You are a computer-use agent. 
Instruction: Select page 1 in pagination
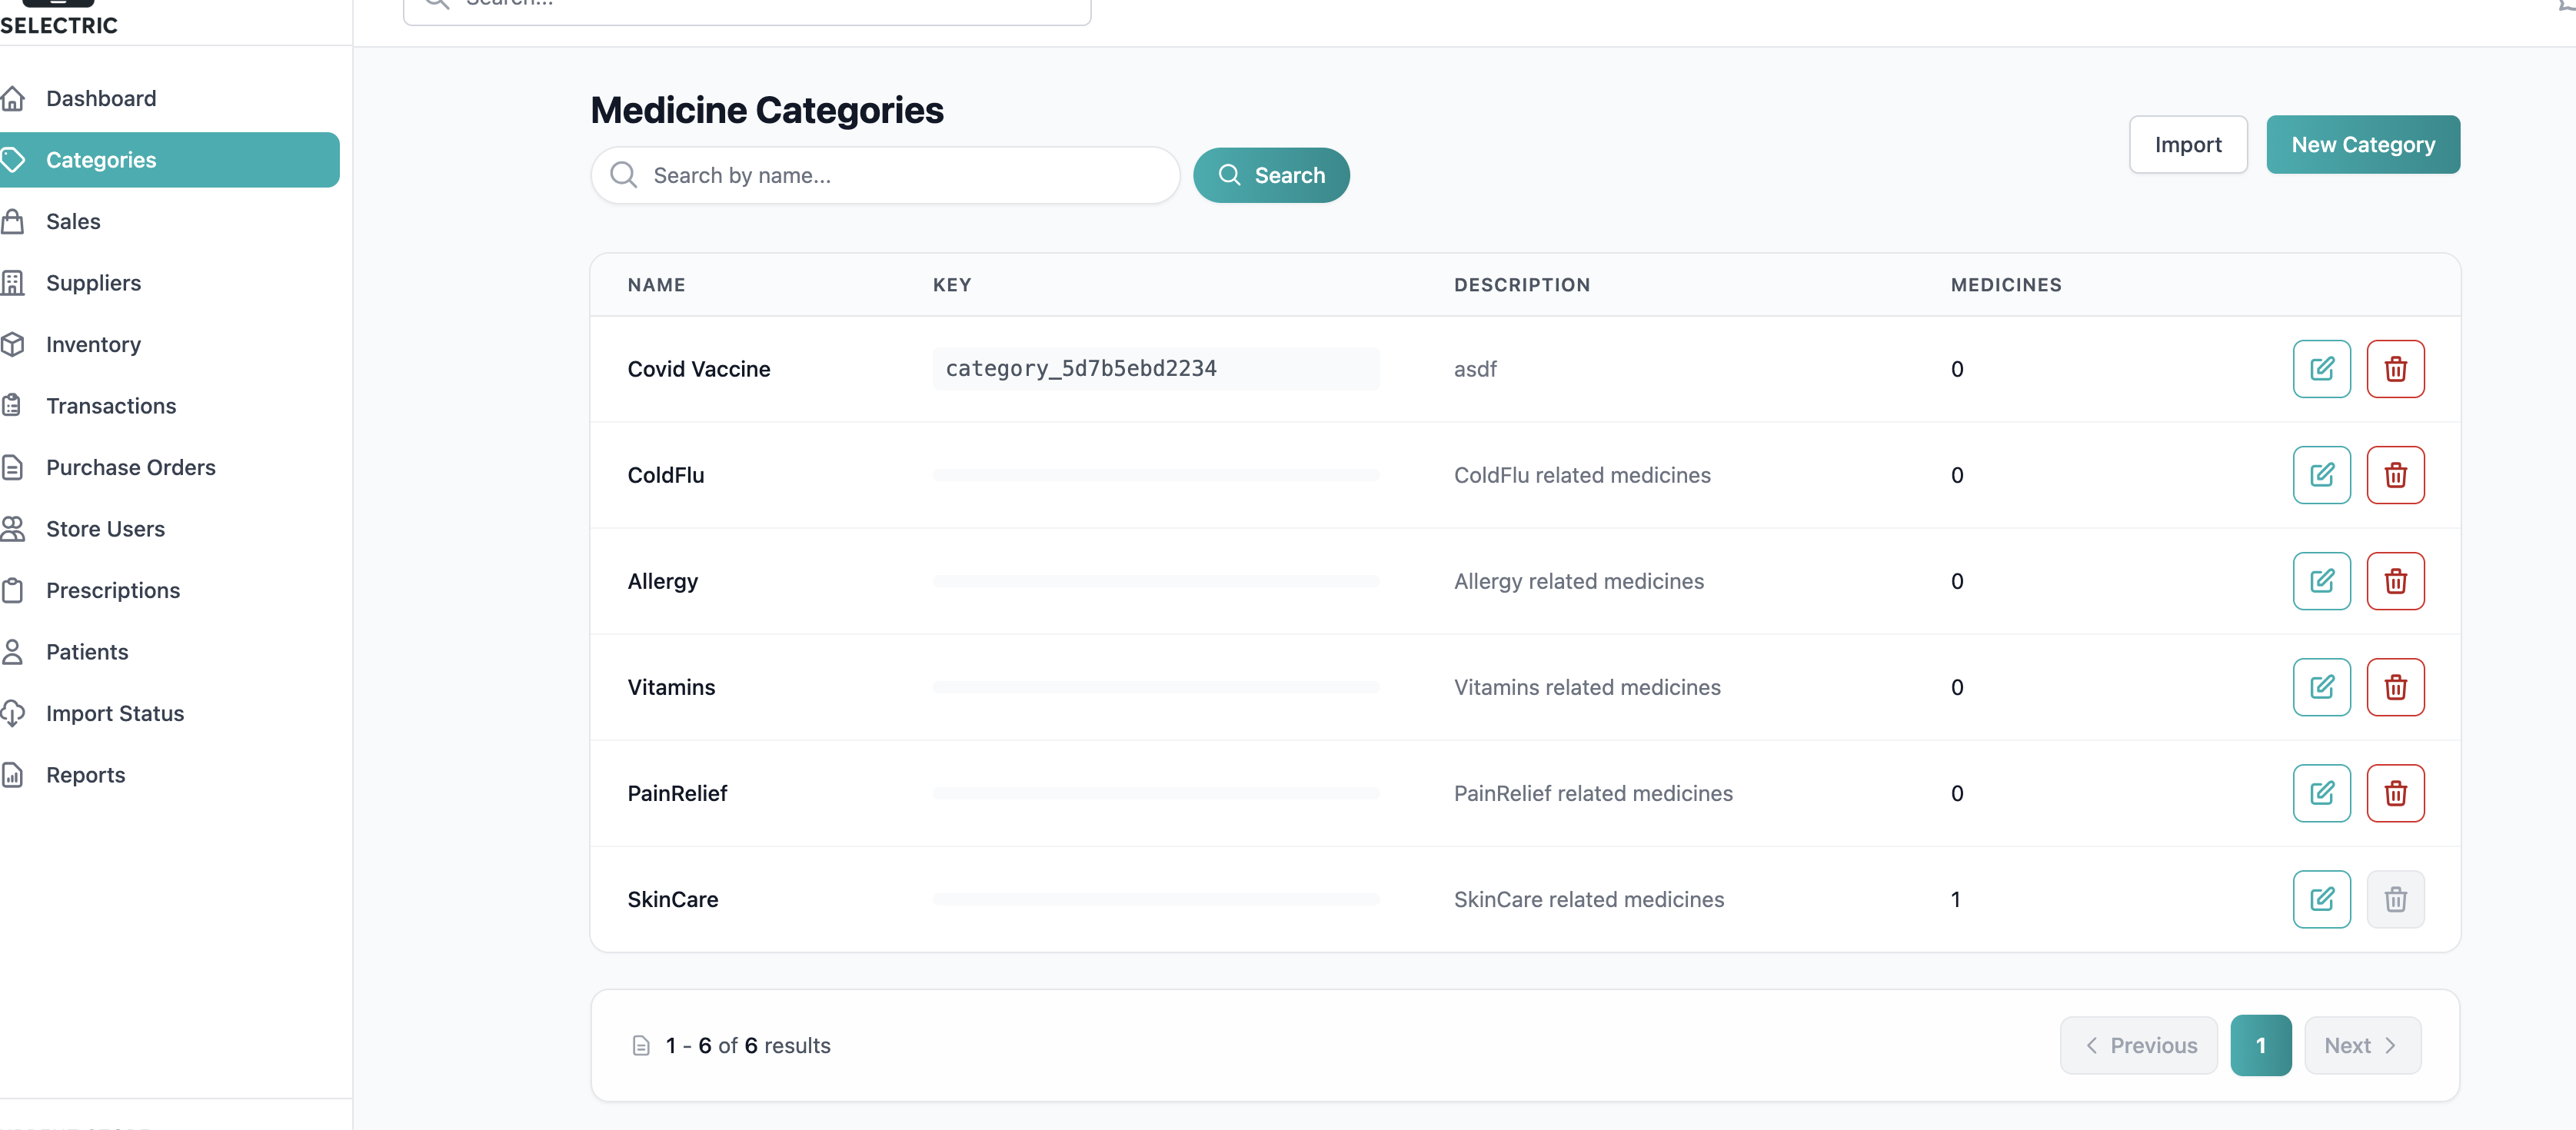pyautogui.click(x=2260, y=1045)
